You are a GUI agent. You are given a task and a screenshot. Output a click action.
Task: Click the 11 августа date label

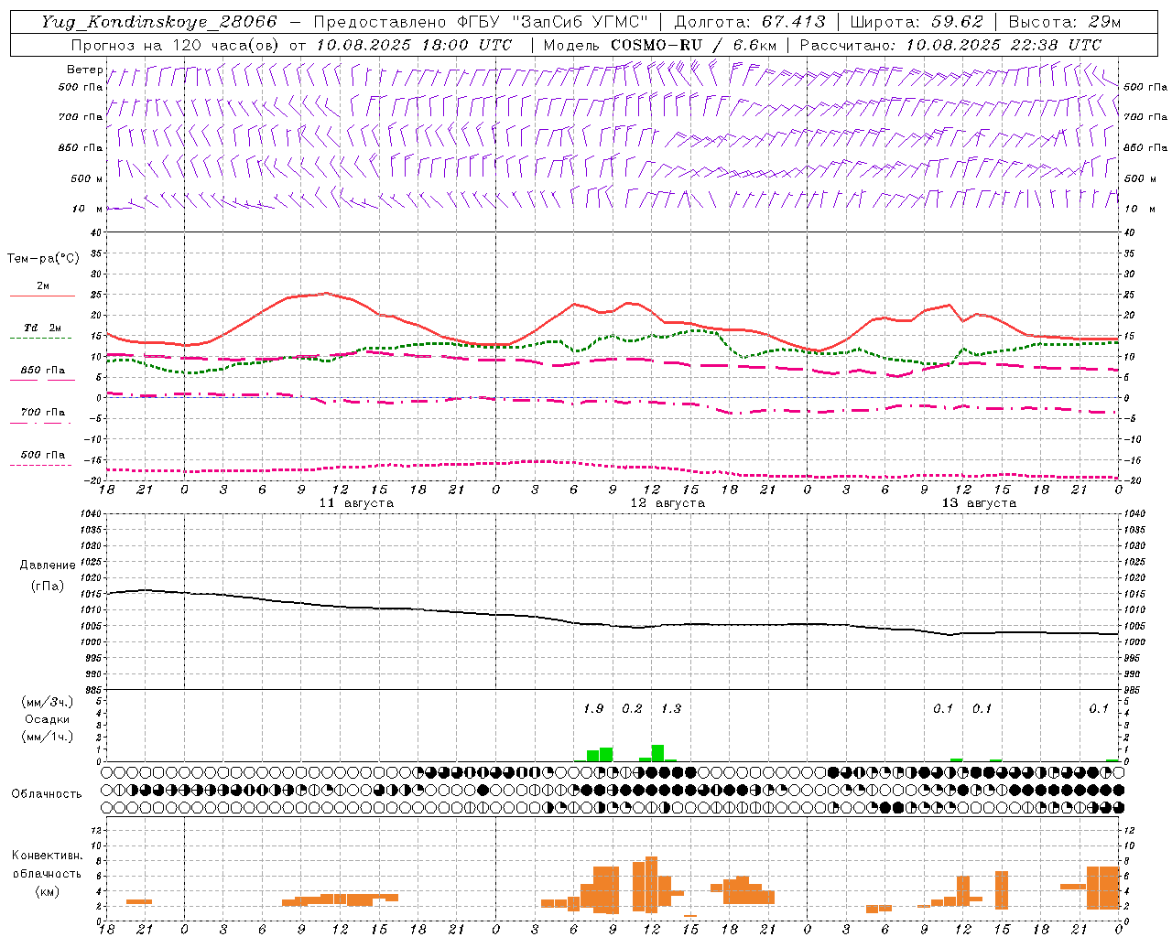pos(356,503)
